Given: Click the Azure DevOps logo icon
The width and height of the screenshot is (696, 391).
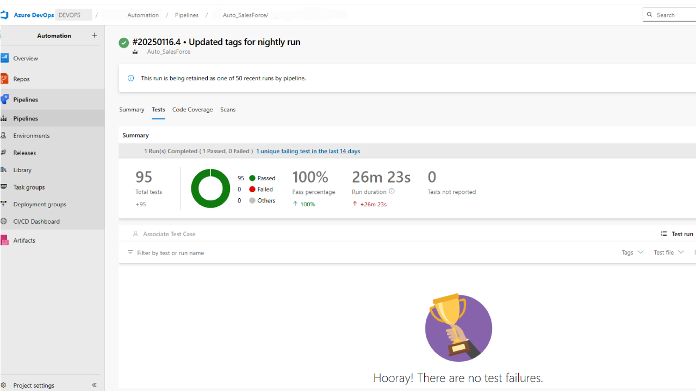Looking at the screenshot, I should pyautogui.click(x=4, y=15).
